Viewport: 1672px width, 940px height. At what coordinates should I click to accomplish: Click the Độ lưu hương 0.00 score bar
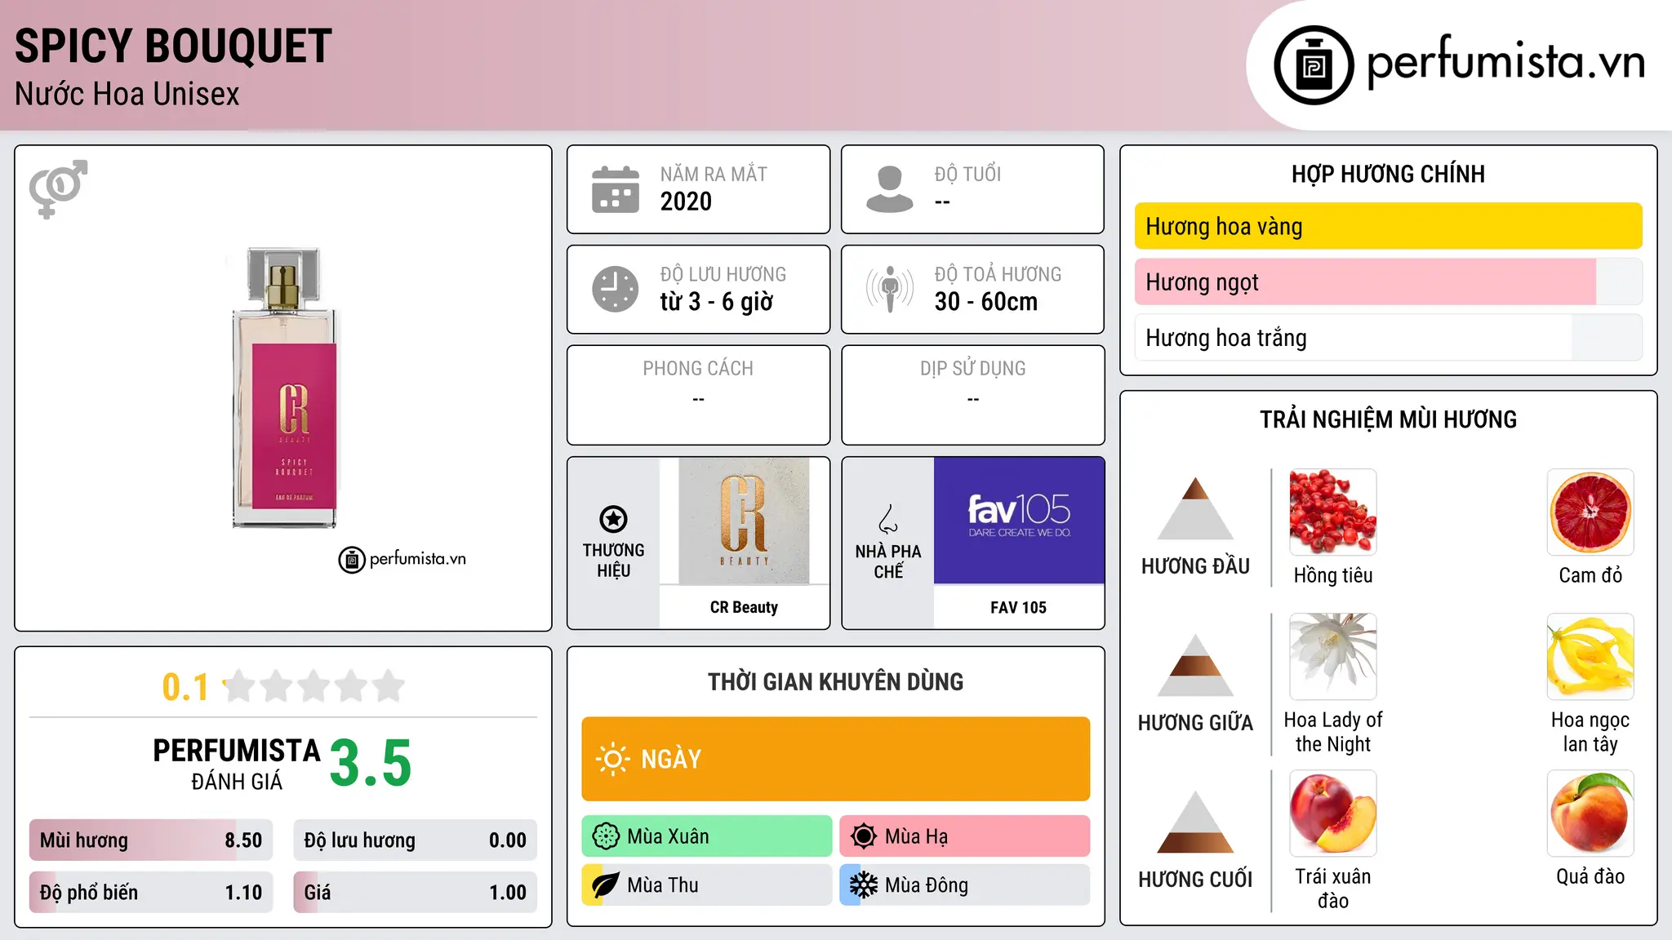tap(415, 840)
